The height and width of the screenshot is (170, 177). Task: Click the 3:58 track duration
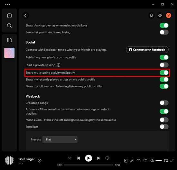(117, 165)
